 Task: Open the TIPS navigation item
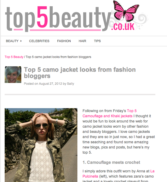[97, 41]
